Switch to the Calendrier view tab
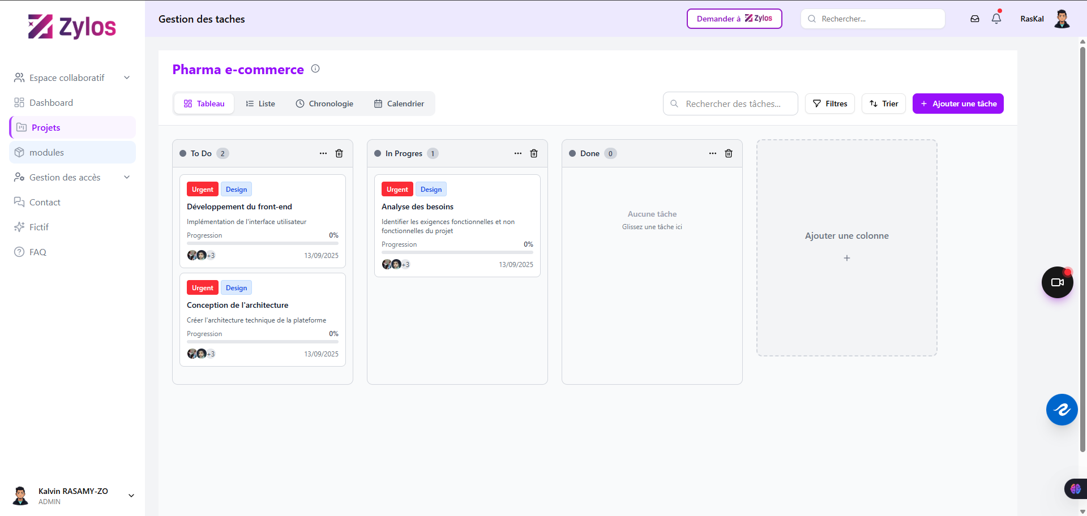Image resolution: width=1087 pixels, height=516 pixels. click(399, 104)
